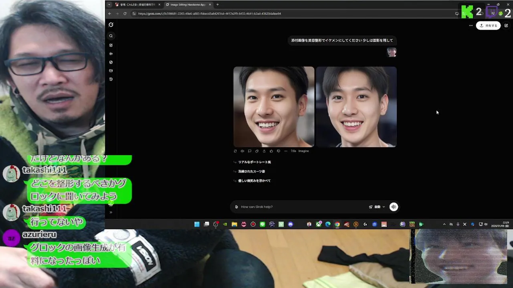This screenshot has width=513, height=288.
Task: Open the Grok logo home icon
Action: pyautogui.click(x=111, y=25)
